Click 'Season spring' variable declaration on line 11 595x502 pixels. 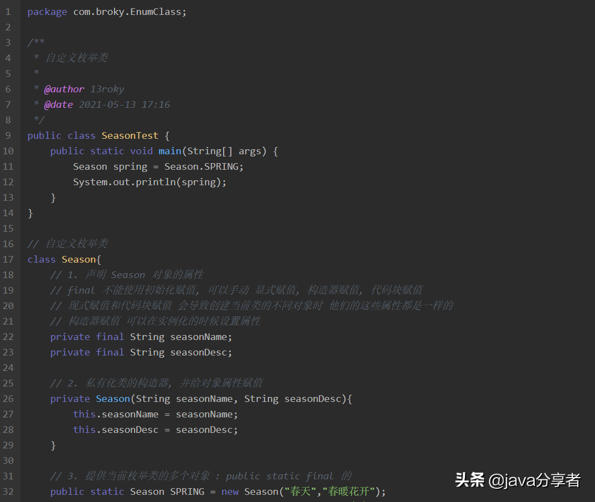coord(110,167)
